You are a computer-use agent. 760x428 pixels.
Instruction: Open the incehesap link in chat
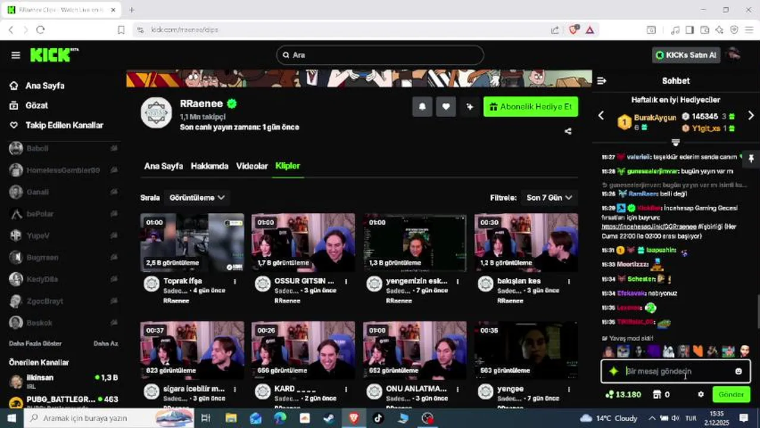pyautogui.click(x=649, y=227)
